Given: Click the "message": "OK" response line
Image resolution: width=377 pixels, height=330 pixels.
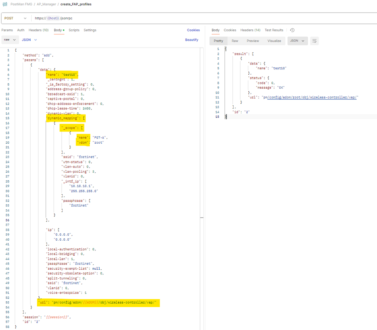Looking at the screenshot, I should (270, 88).
